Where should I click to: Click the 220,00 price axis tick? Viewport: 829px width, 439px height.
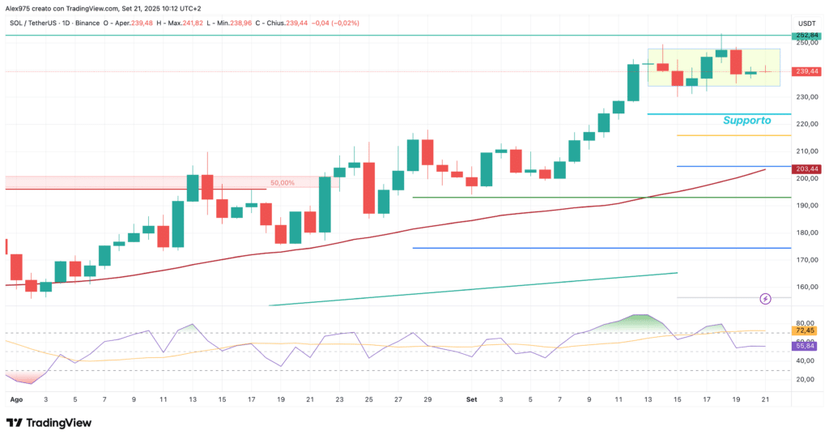pos(807,124)
